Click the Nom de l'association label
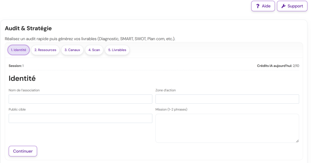 tap(24, 90)
